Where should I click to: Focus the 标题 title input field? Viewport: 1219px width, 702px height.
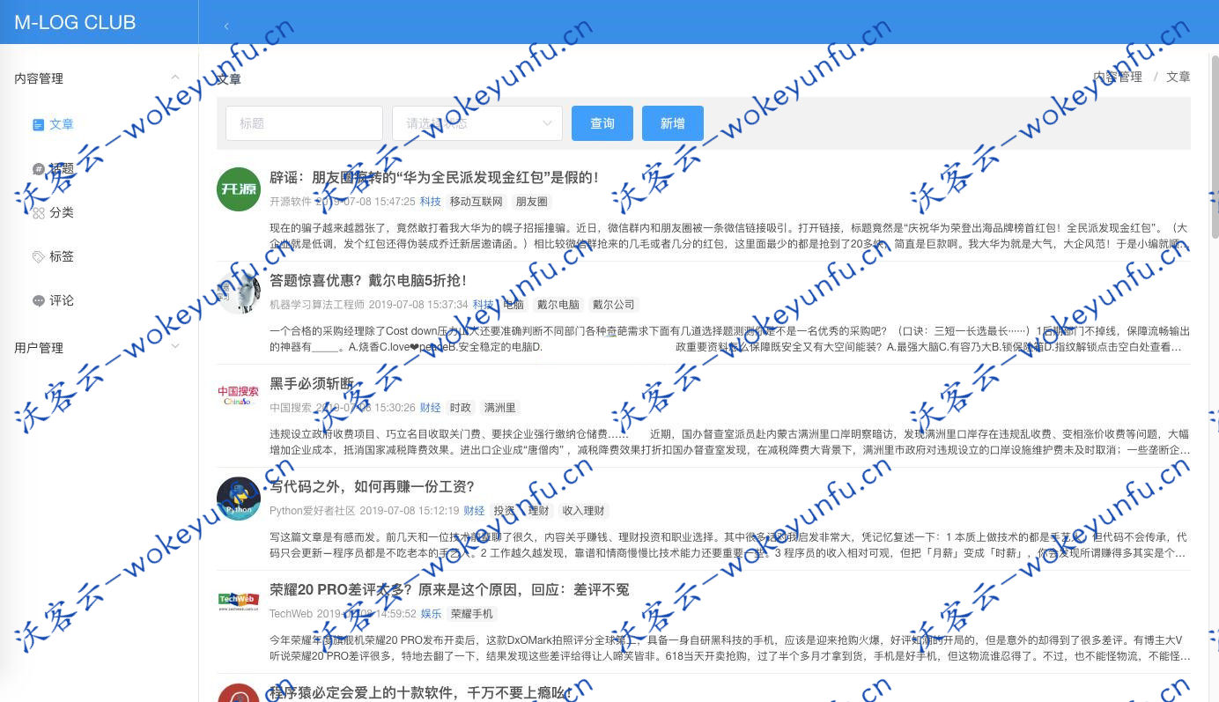click(304, 123)
